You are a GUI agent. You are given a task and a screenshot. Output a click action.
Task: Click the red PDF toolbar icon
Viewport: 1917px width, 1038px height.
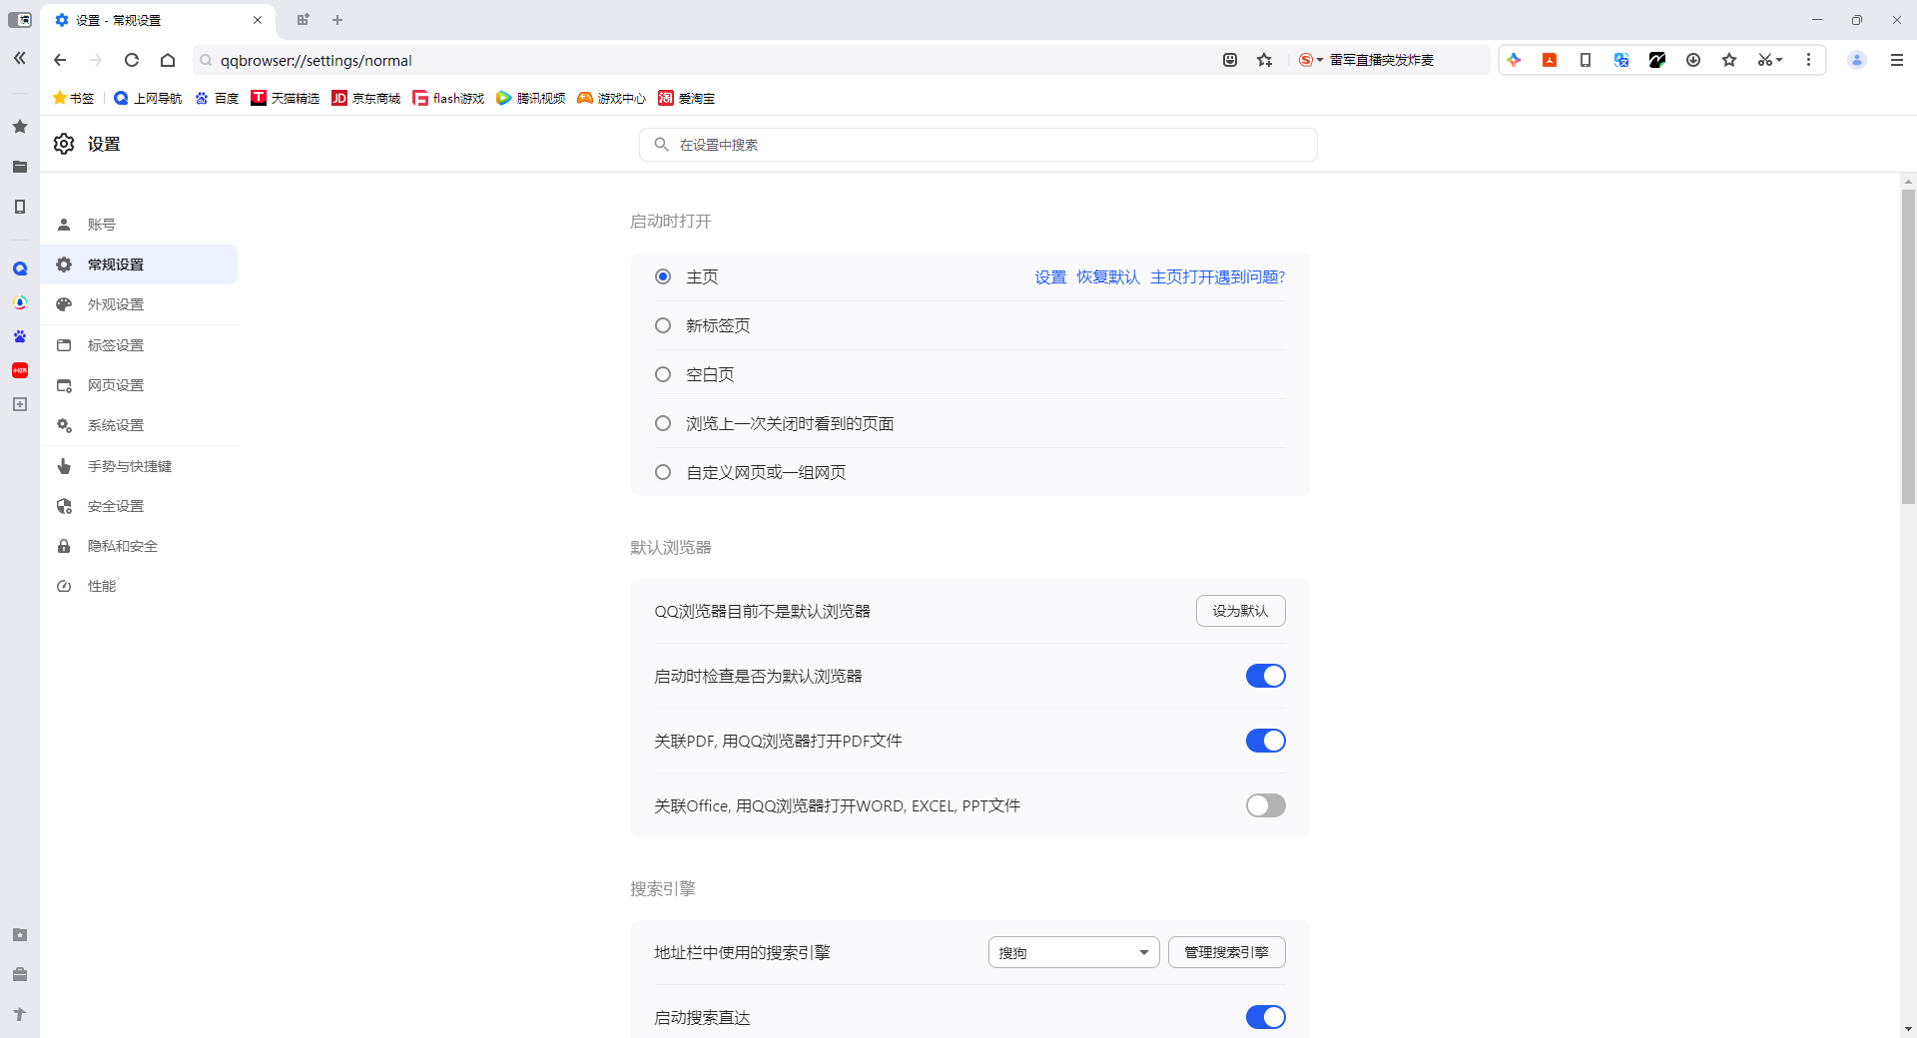pos(1550,60)
